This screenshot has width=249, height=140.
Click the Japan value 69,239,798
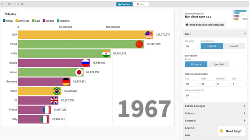click(x=93, y=72)
